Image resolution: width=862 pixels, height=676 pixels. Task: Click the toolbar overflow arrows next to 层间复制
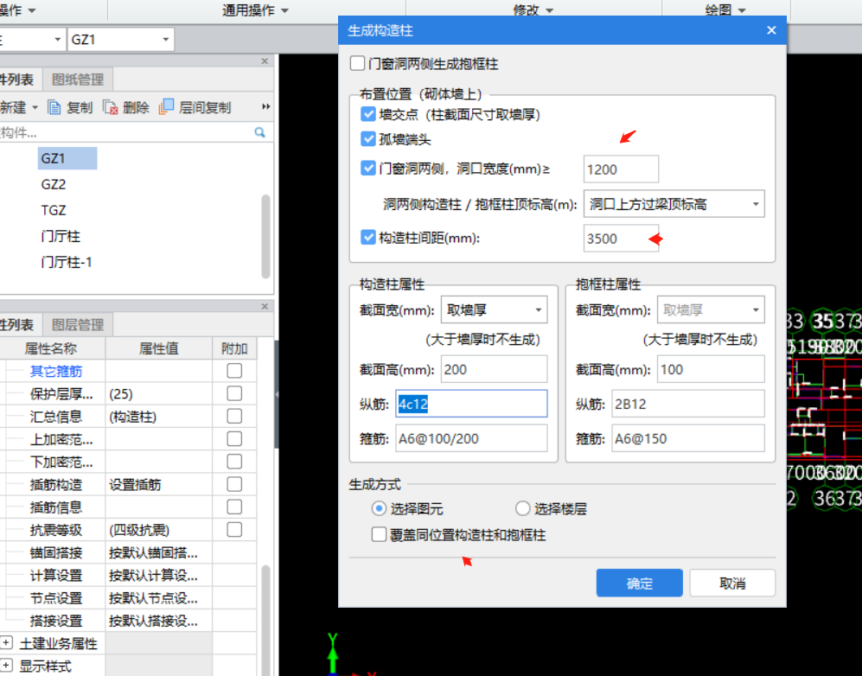[266, 106]
